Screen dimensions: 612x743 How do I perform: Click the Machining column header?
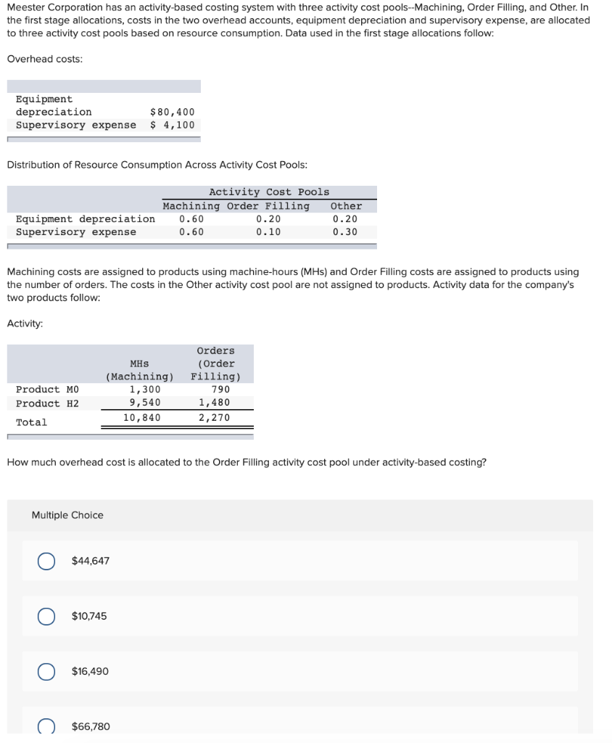click(191, 205)
